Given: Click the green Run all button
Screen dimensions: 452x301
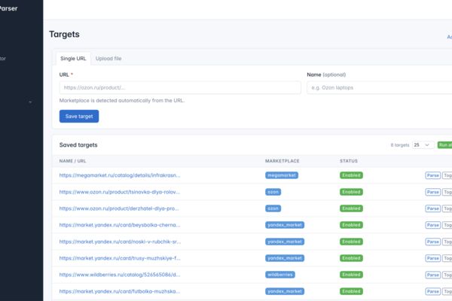Looking at the screenshot, I should click(x=444, y=145).
